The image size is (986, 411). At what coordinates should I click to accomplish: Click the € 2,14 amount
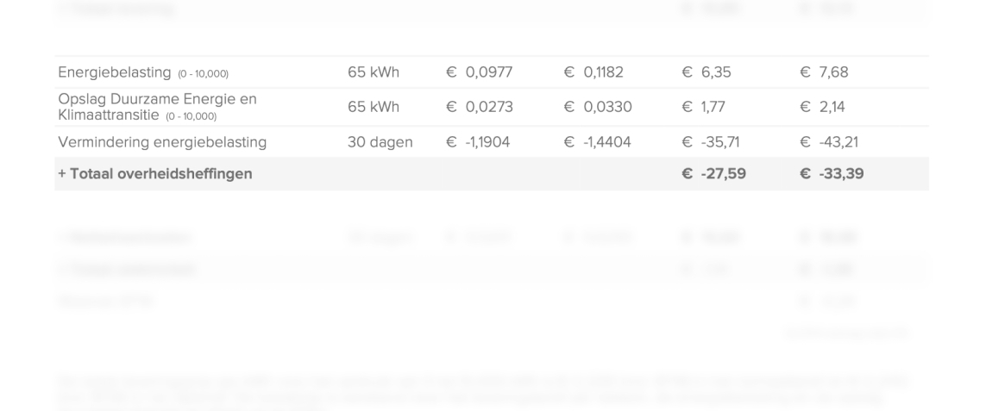tap(822, 107)
